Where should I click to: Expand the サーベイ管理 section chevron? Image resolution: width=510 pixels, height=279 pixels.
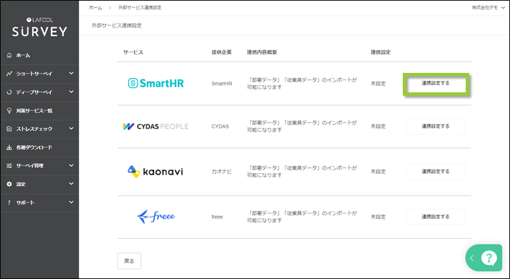click(71, 165)
